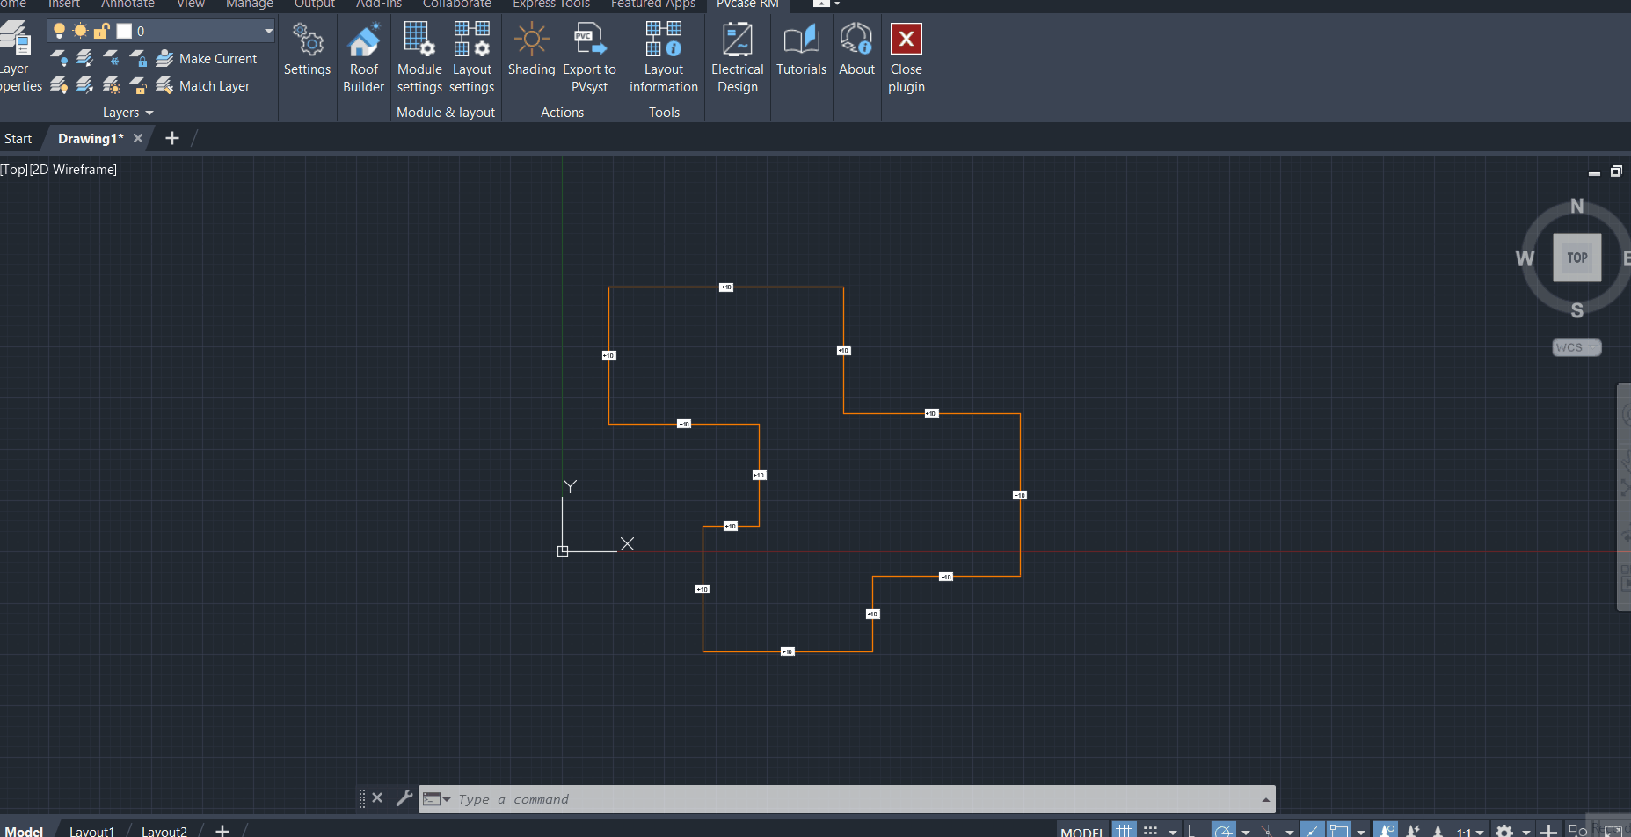The image size is (1631, 837).
Task: Click the Make Current button
Action: pyautogui.click(x=208, y=59)
